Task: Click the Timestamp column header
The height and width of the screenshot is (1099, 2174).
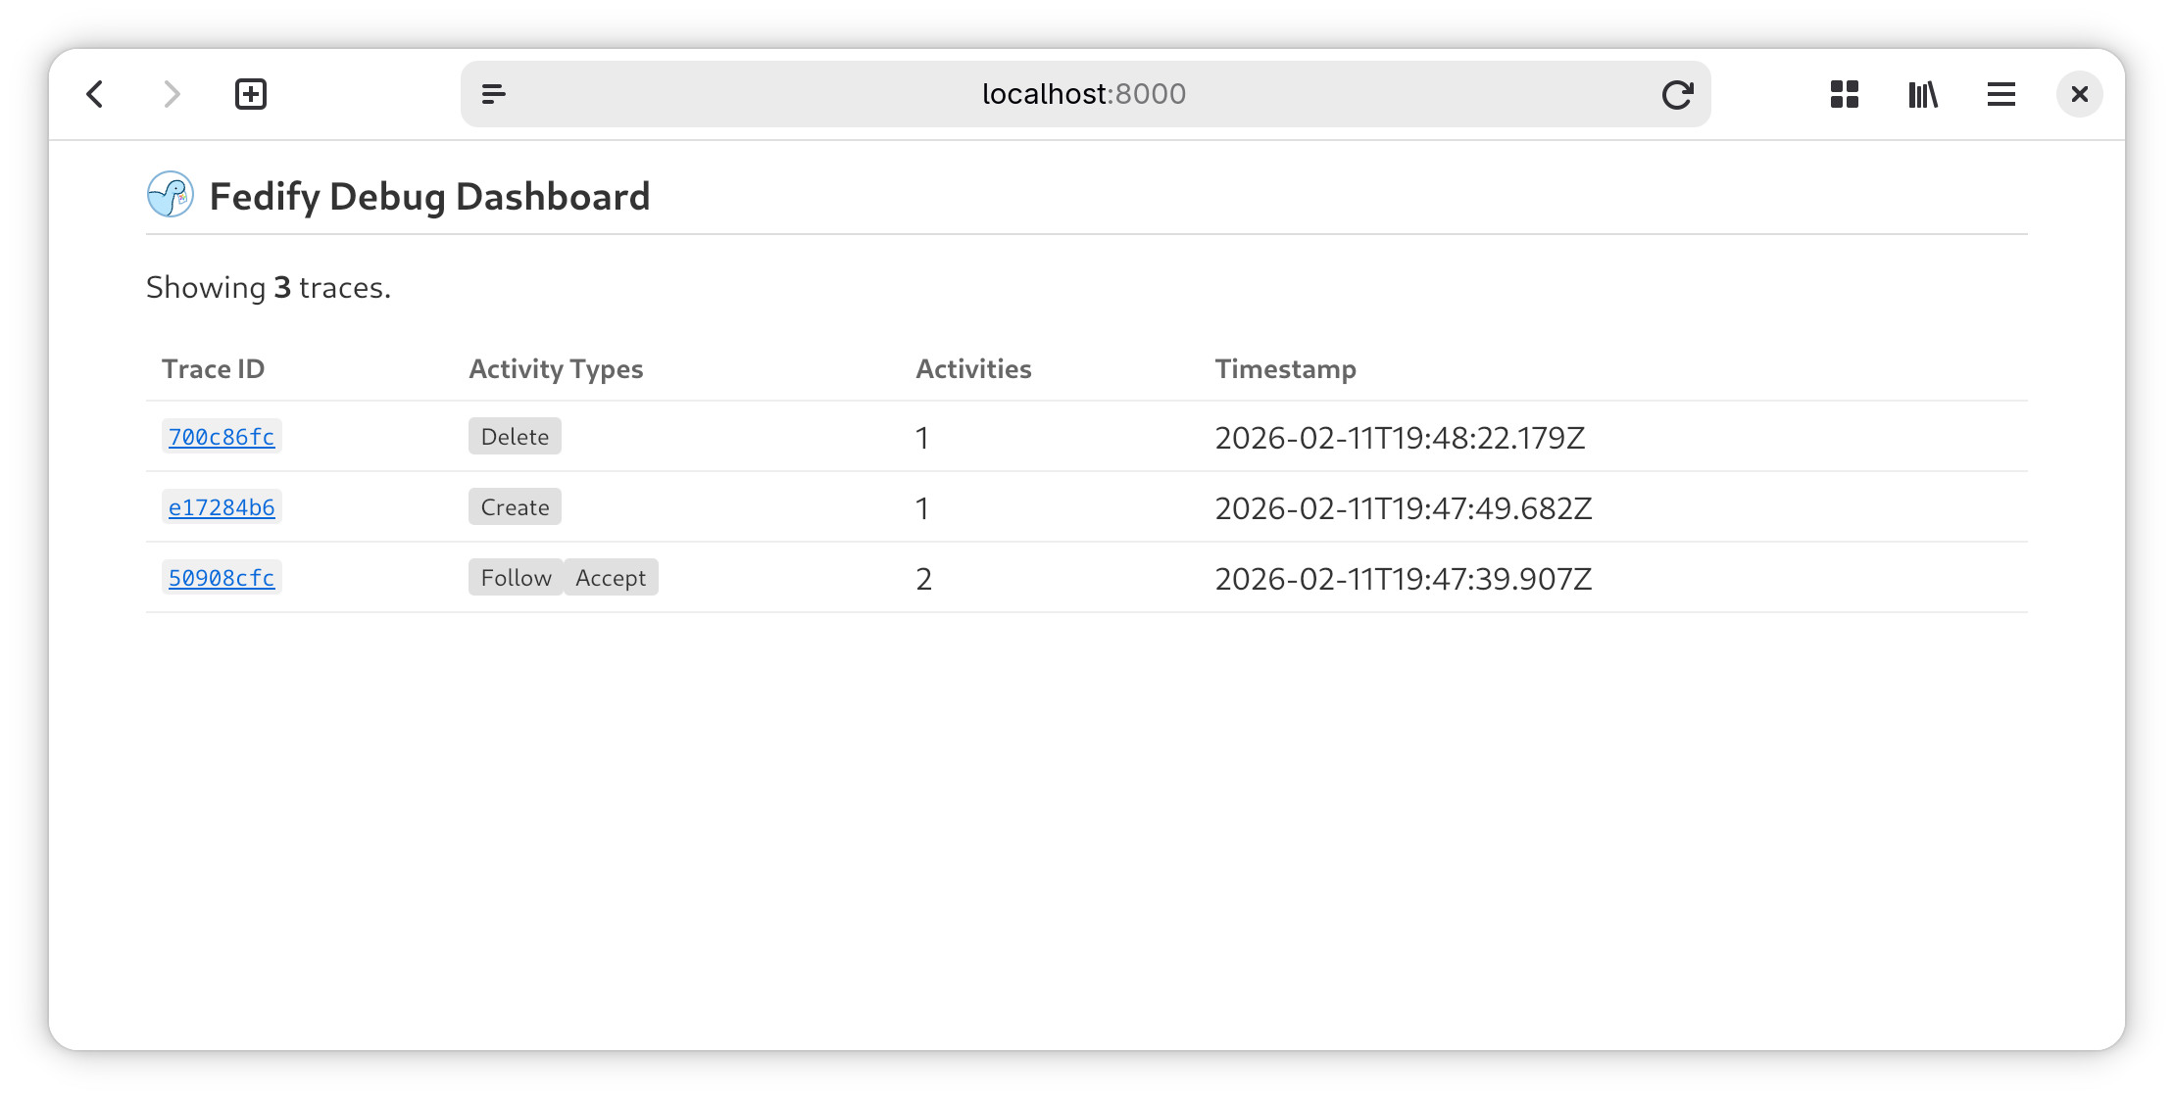Action: coord(1286,369)
